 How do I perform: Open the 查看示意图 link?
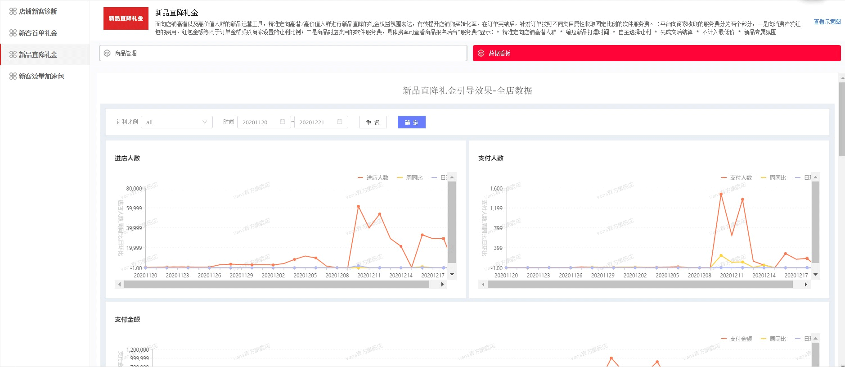click(827, 22)
